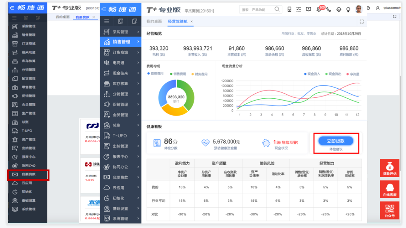Click back arrow beside 畅捷通 logo in front window

coord(104,9)
